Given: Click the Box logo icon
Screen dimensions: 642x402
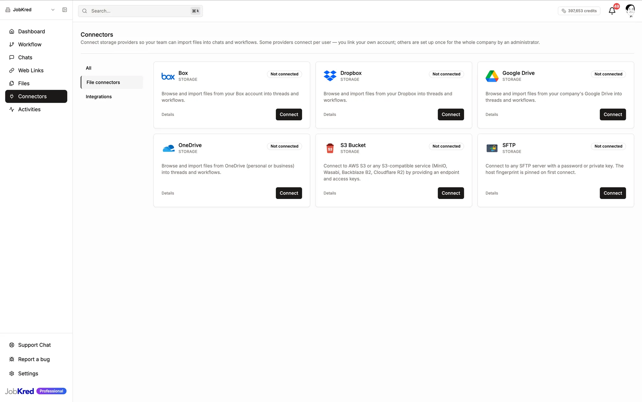Looking at the screenshot, I should [x=168, y=76].
